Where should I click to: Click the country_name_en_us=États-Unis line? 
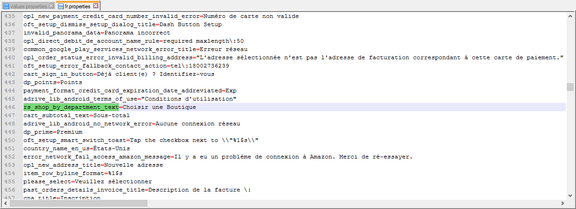(x=76, y=148)
